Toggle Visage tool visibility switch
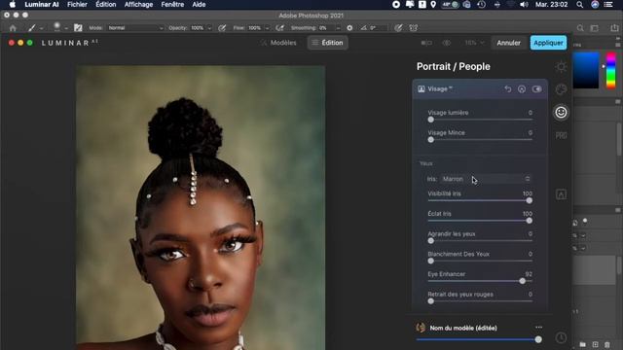Image resolution: width=623 pixels, height=350 pixels. [x=536, y=88]
